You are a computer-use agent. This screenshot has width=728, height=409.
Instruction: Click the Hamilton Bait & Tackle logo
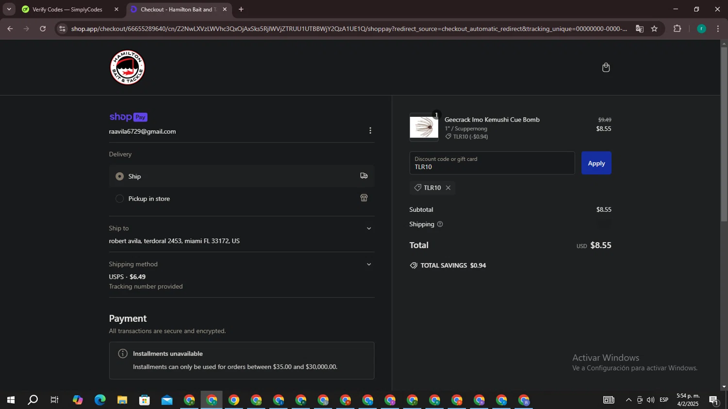tap(128, 67)
